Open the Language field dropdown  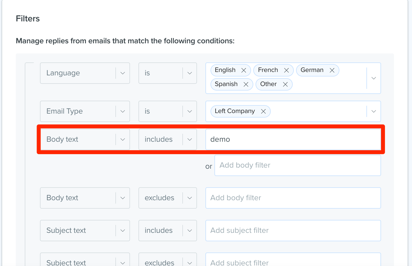pyautogui.click(x=85, y=73)
